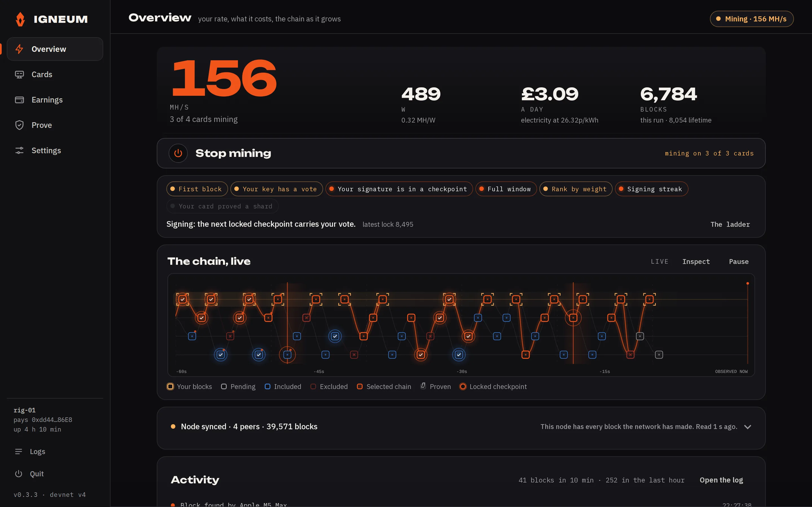Click the Quit power icon

(x=18, y=474)
